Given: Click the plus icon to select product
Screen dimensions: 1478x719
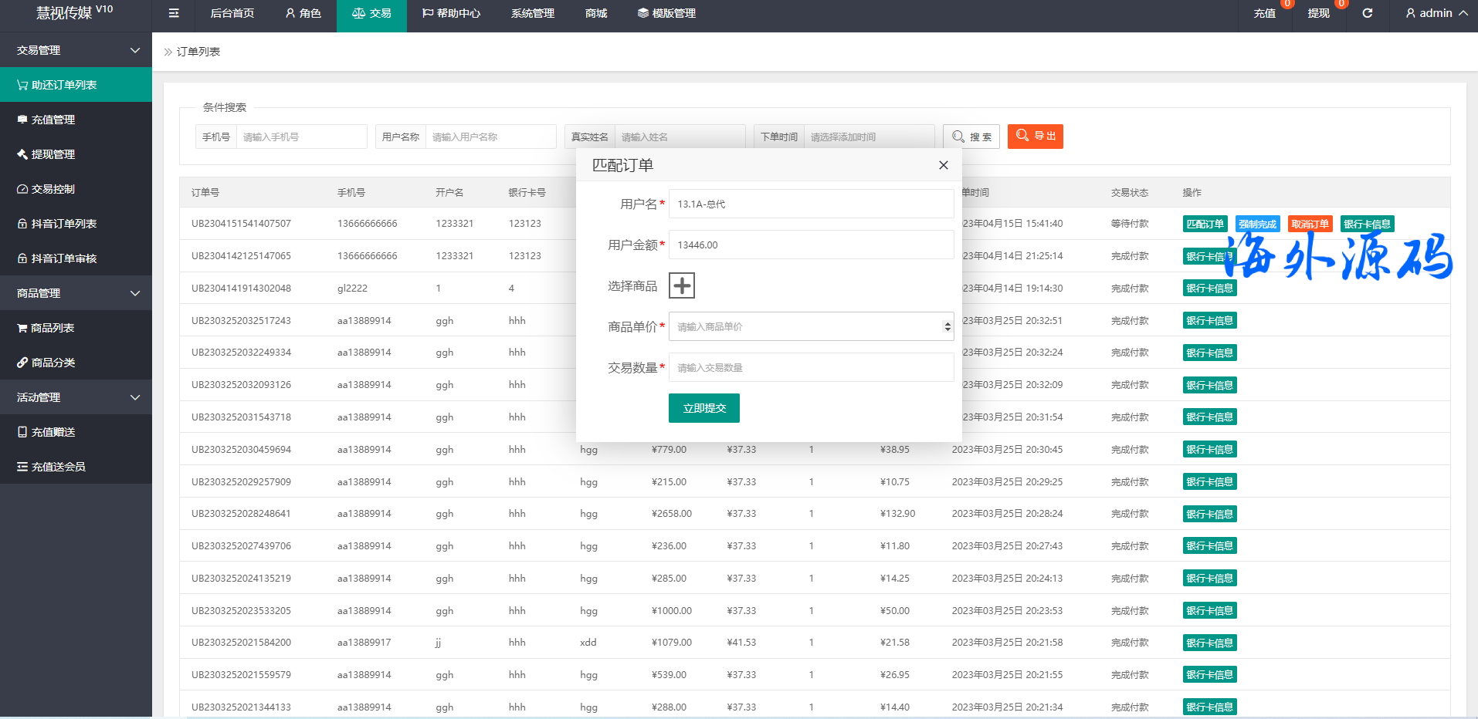Looking at the screenshot, I should 681,285.
